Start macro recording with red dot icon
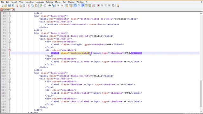Image resolution: width=203 pixels, height=114 pixels. point(98,6)
